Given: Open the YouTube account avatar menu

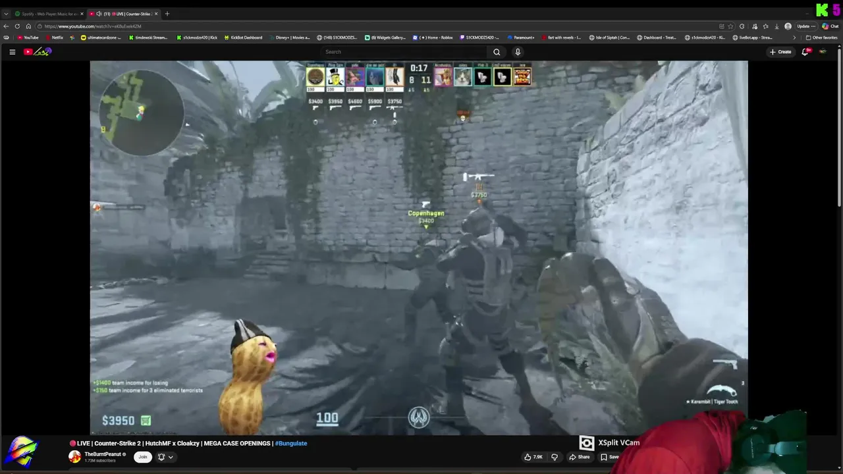Looking at the screenshot, I should pyautogui.click(x=823, y=52).
